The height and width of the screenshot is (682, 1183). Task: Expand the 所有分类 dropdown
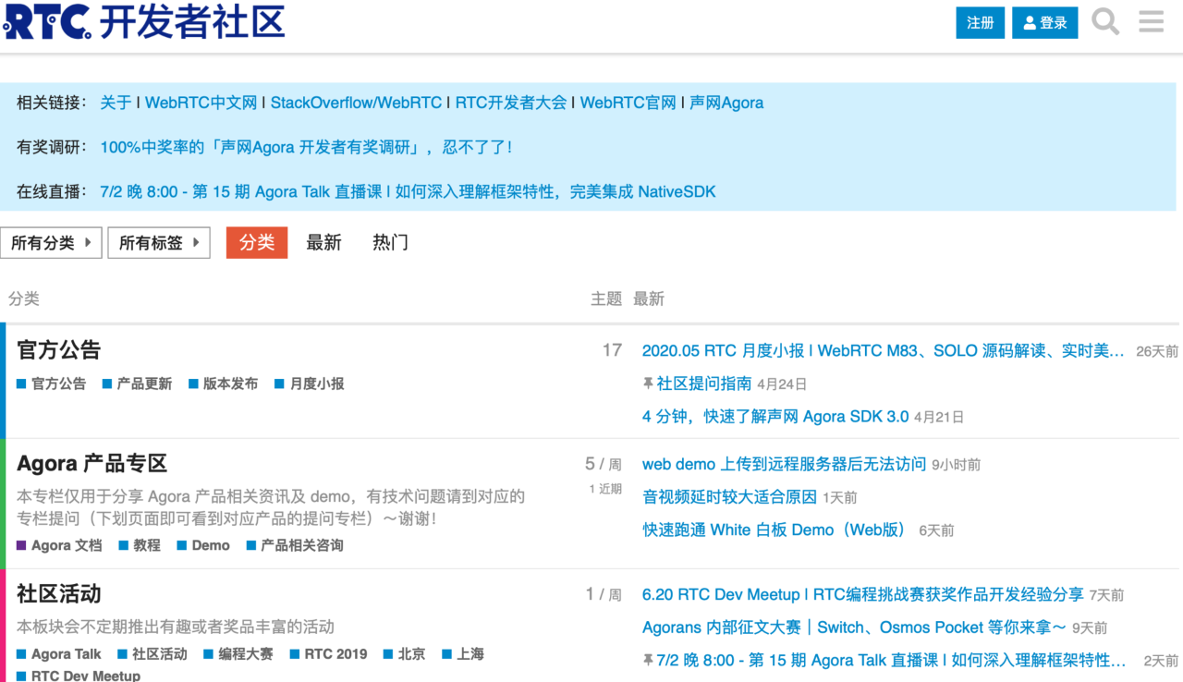[51, 243]
